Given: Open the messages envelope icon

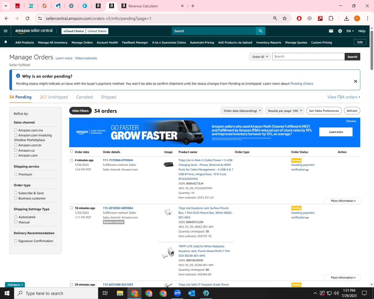Looking at the screenshot, I should tap(331, 31).
